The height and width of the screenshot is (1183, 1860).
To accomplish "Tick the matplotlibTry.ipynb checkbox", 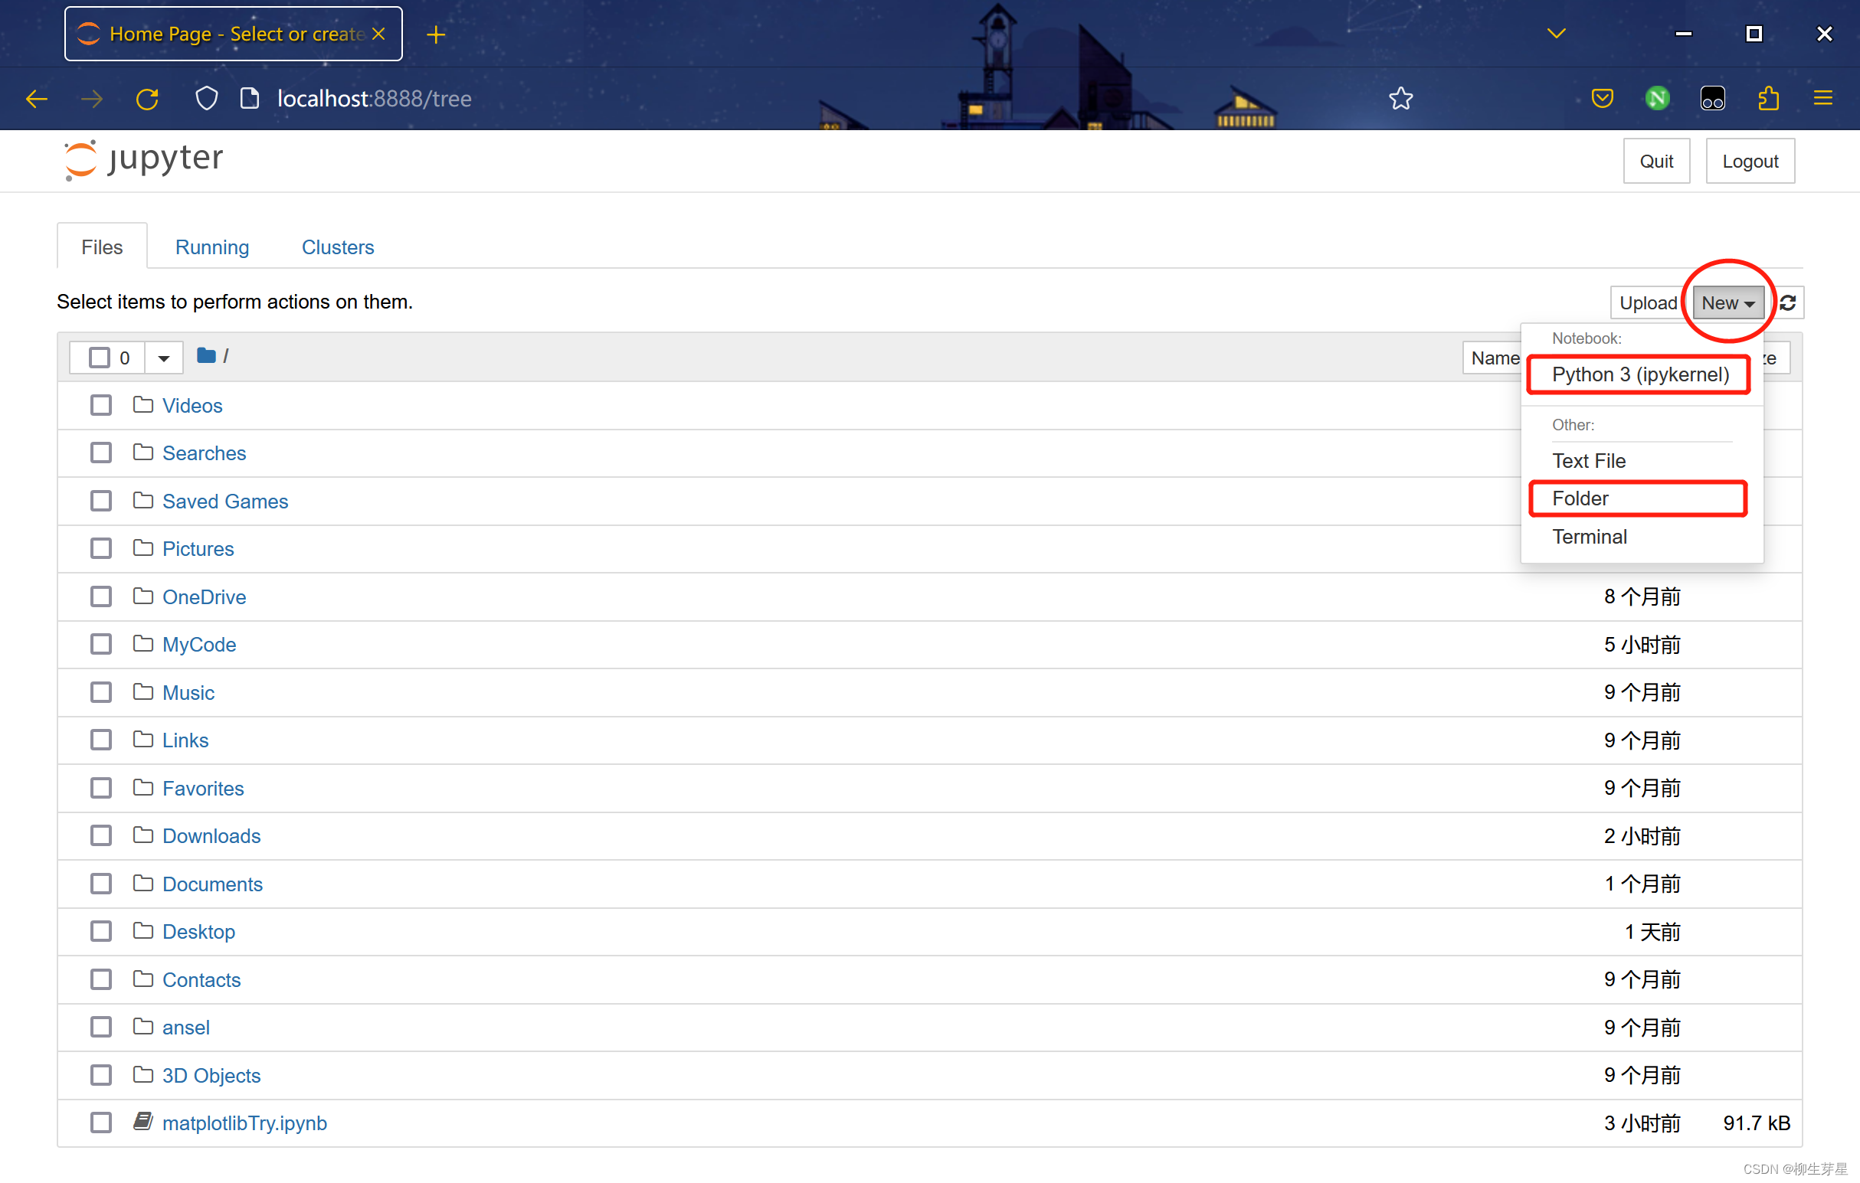I will click(x=100, y=1122).
